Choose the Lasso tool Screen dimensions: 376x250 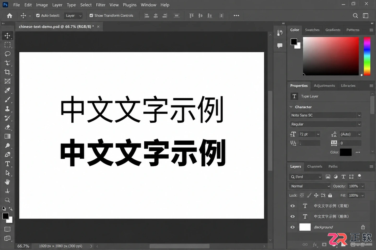(8, 54)
